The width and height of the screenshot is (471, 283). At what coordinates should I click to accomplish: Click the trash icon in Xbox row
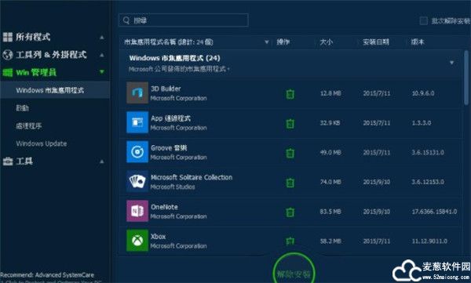290,241
